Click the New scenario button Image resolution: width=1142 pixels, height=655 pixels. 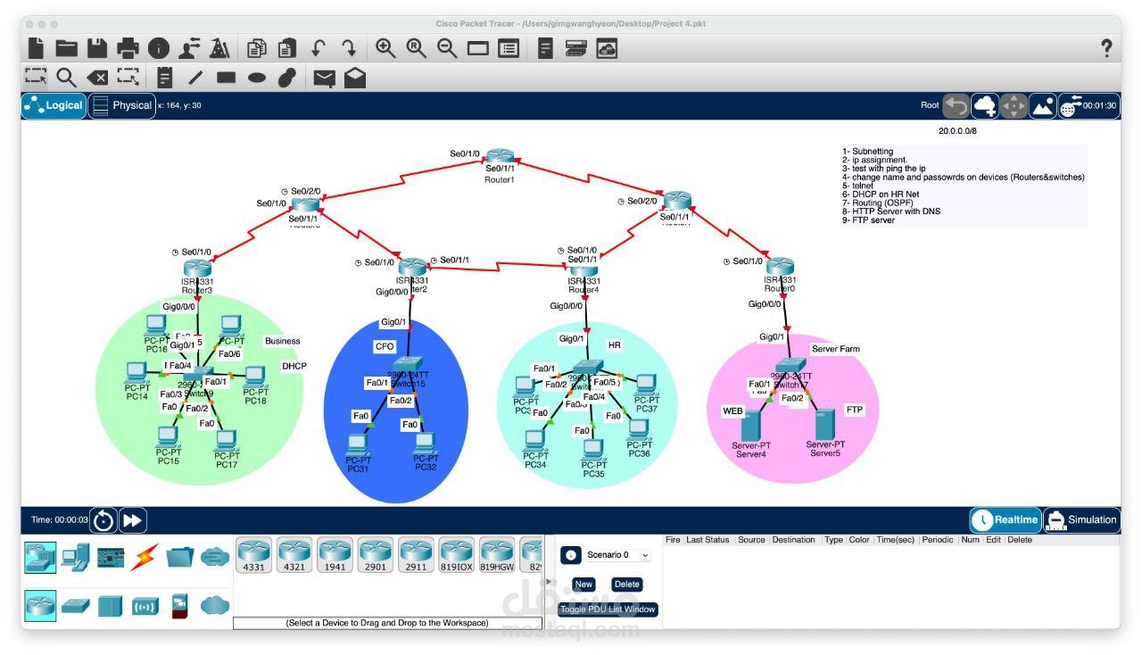pos(583,585)
